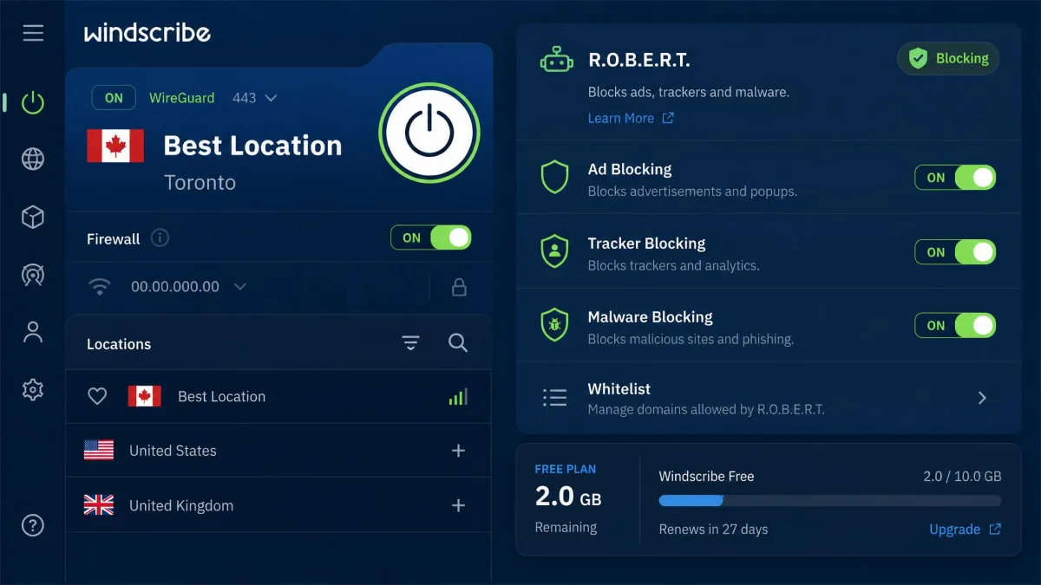The image size is (1041, 585).
Task: Click the Whitelist title text
Action: tap(619, 389)
